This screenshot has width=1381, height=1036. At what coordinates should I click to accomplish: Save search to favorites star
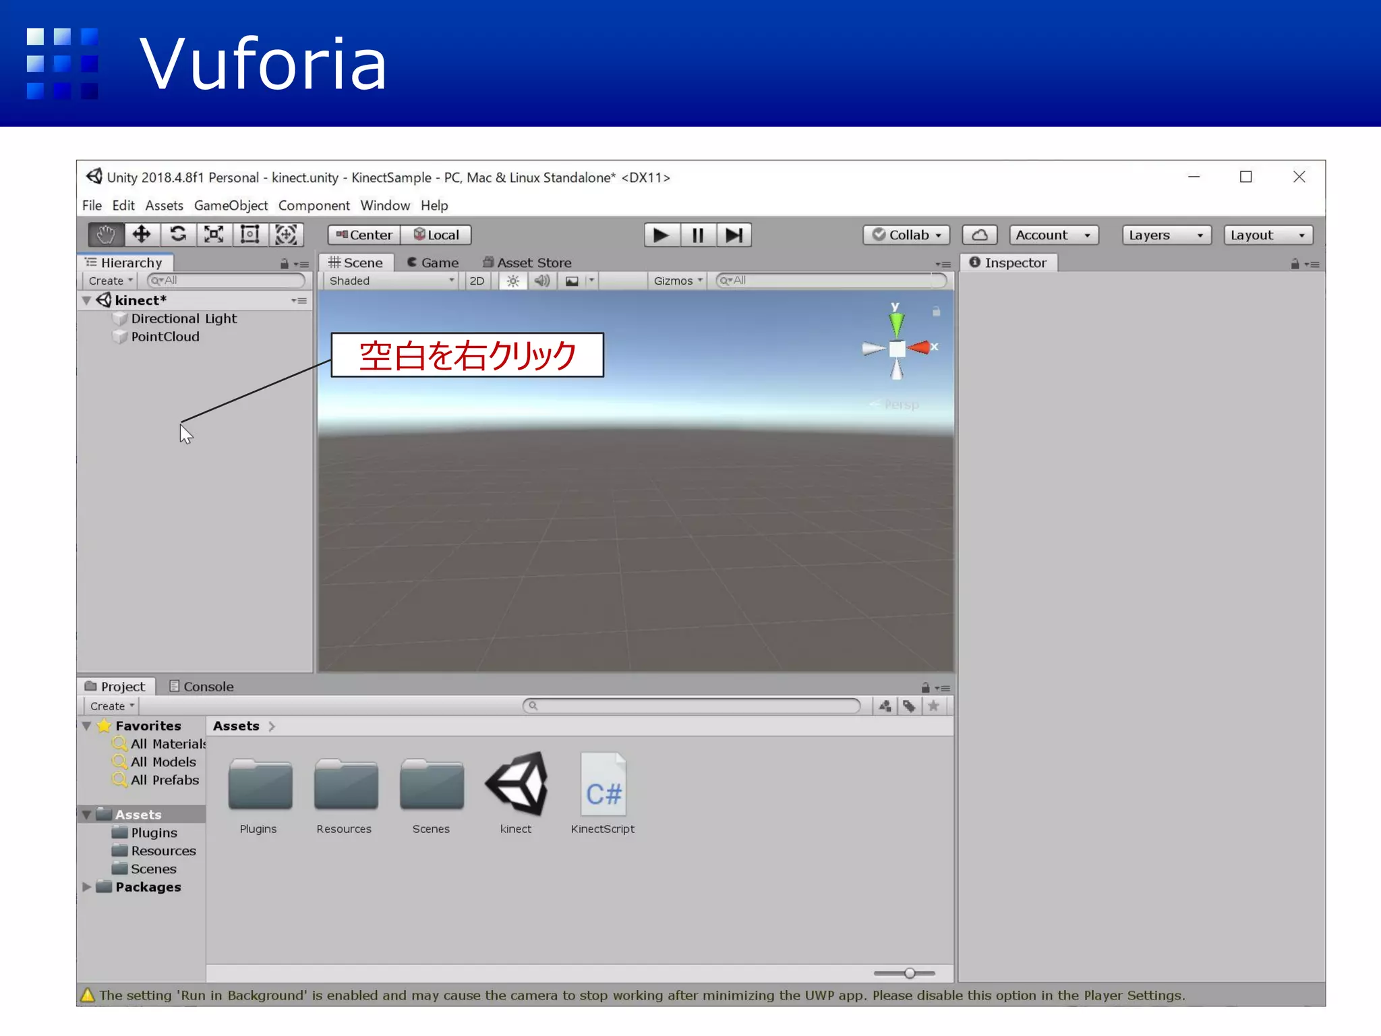click(934, 706)
